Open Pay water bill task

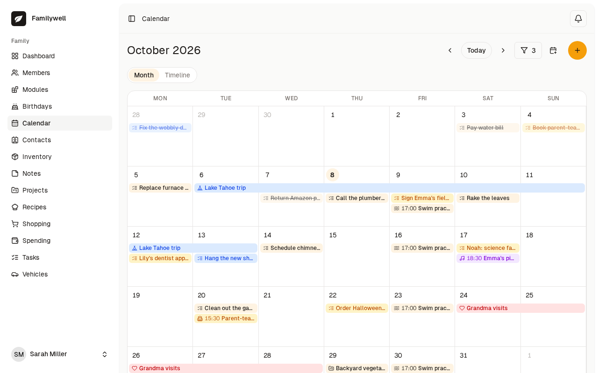[488, 128]
